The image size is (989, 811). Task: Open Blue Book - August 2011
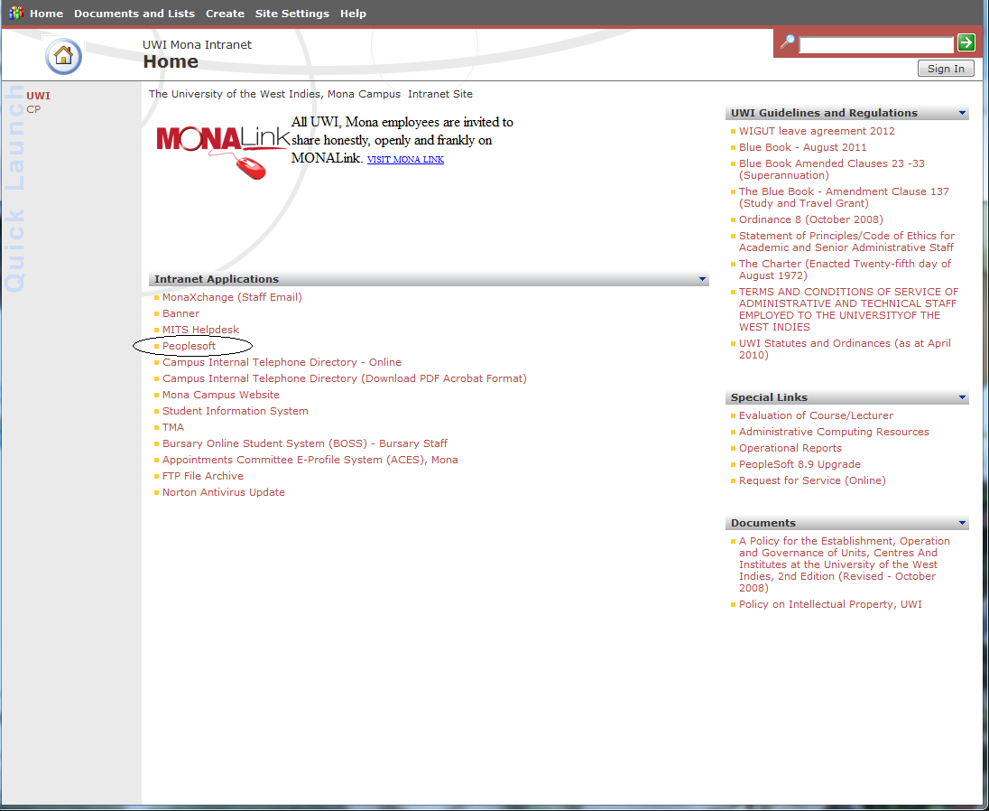click(803, 148)
